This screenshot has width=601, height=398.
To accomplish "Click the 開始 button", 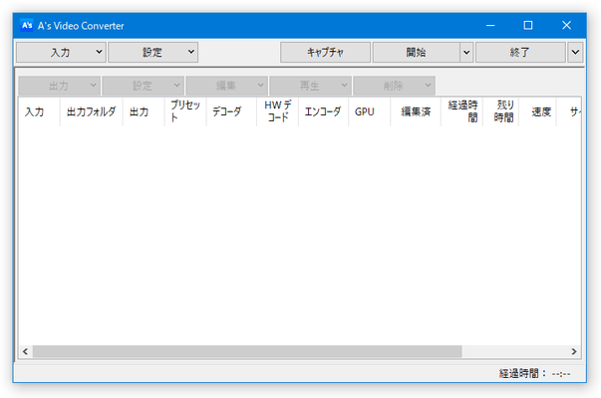I will (x=417, y=52).
